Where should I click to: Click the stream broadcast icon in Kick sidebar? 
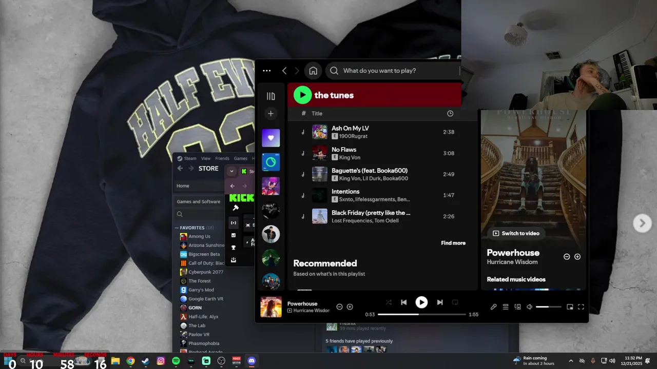[x=234, y=223]
